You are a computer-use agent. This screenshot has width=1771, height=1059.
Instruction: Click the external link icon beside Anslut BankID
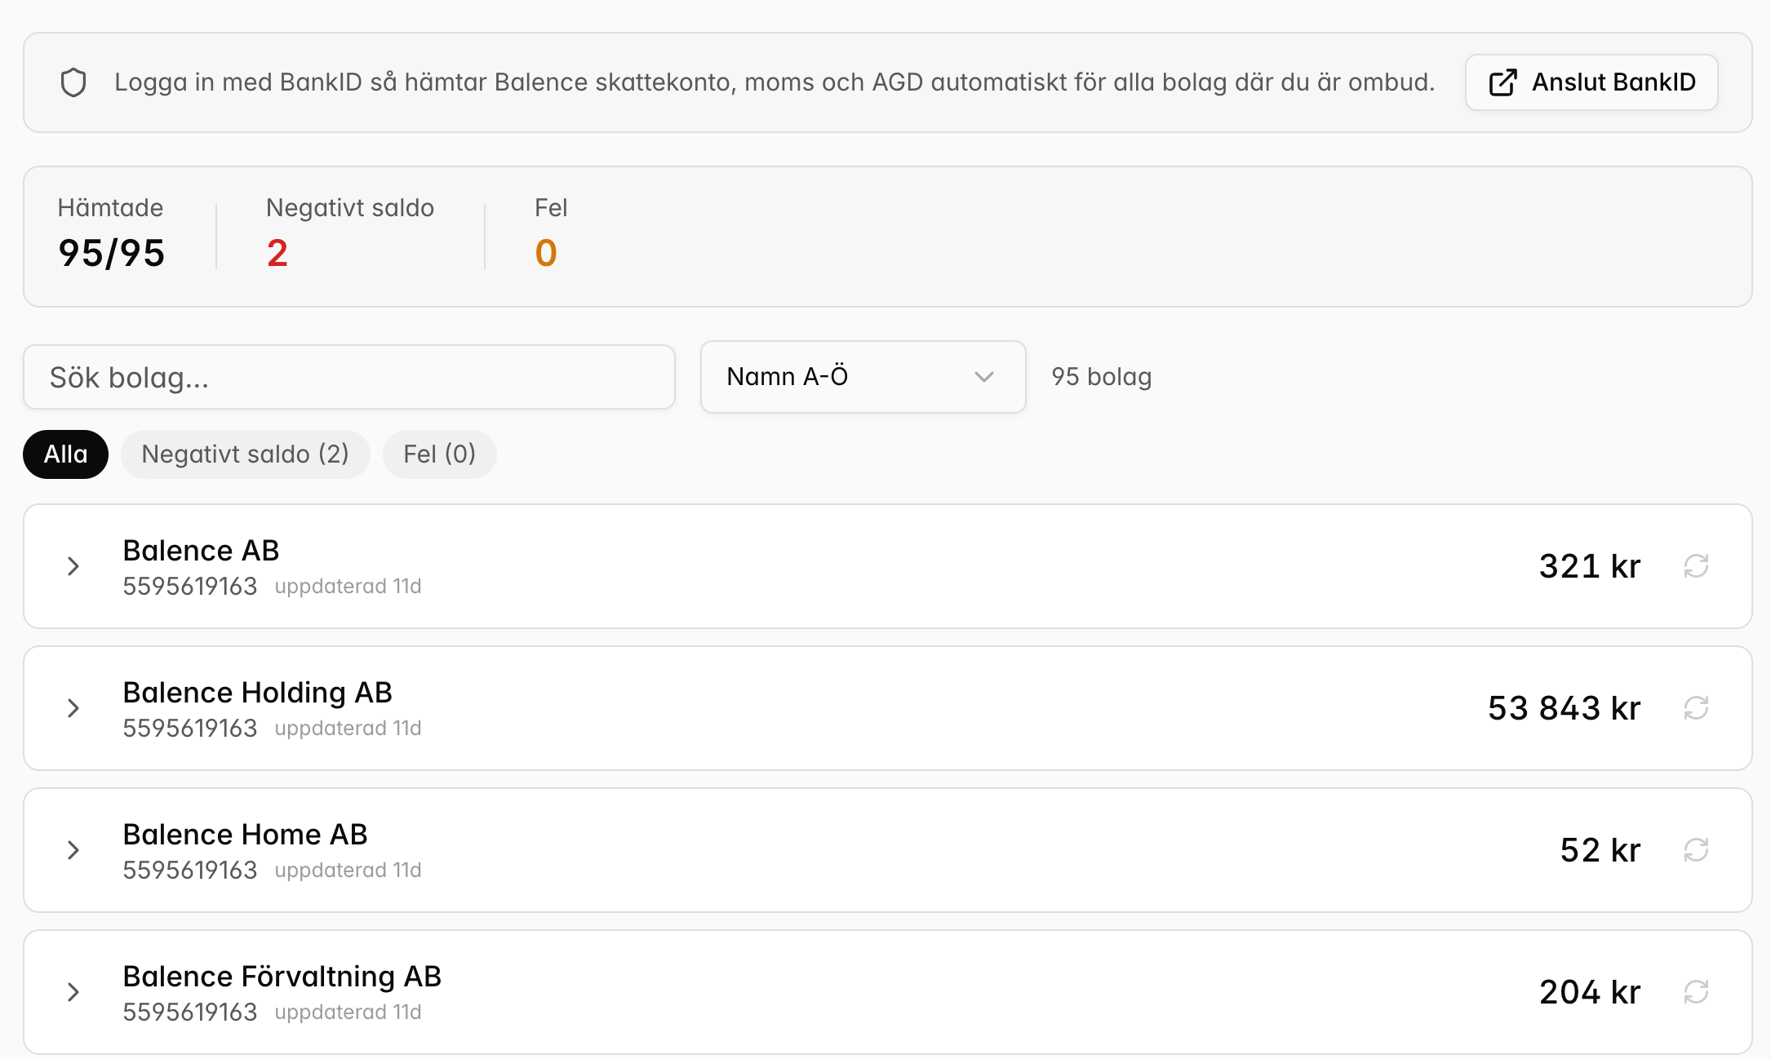pos(1503,82)
